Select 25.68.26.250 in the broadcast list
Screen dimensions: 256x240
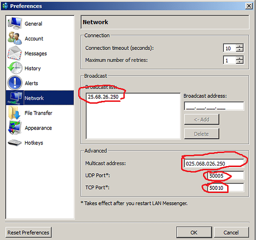[103, 97]
